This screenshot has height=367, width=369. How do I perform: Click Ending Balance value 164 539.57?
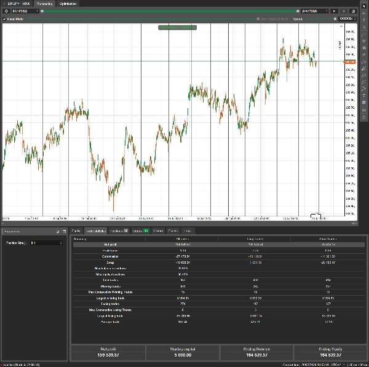[256, 355]
